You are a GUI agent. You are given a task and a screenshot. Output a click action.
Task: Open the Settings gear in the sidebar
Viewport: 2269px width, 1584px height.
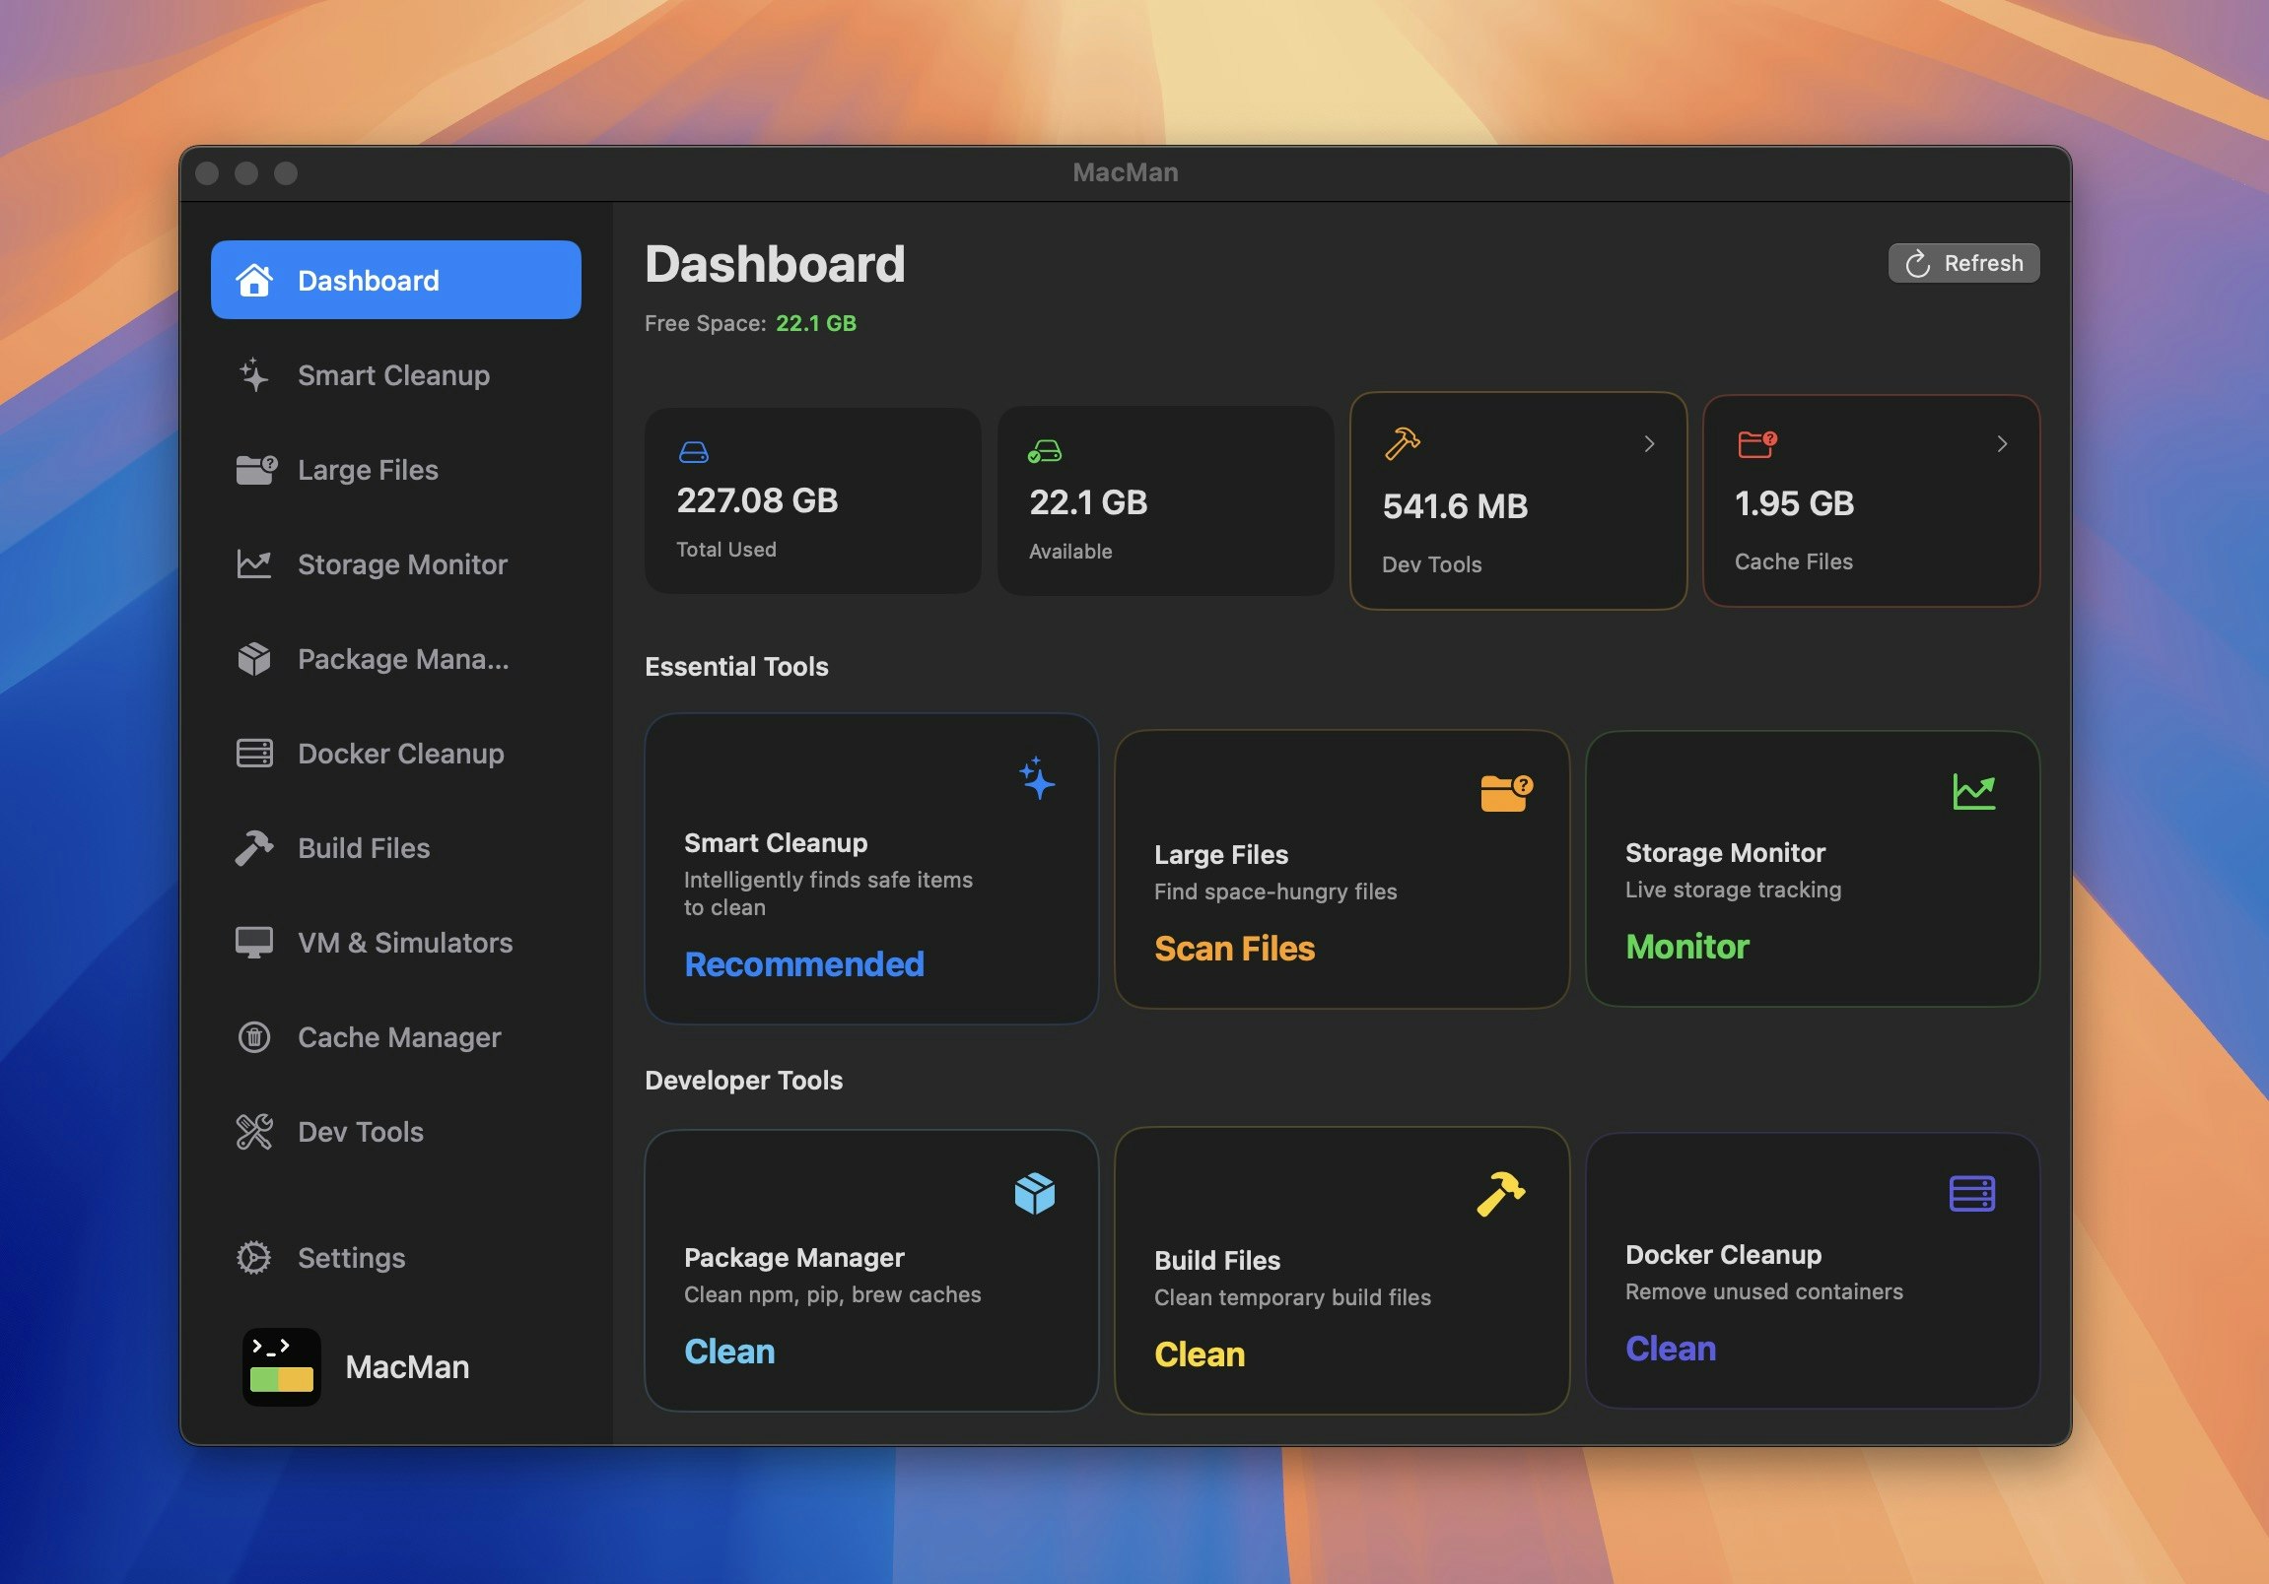255,1257
